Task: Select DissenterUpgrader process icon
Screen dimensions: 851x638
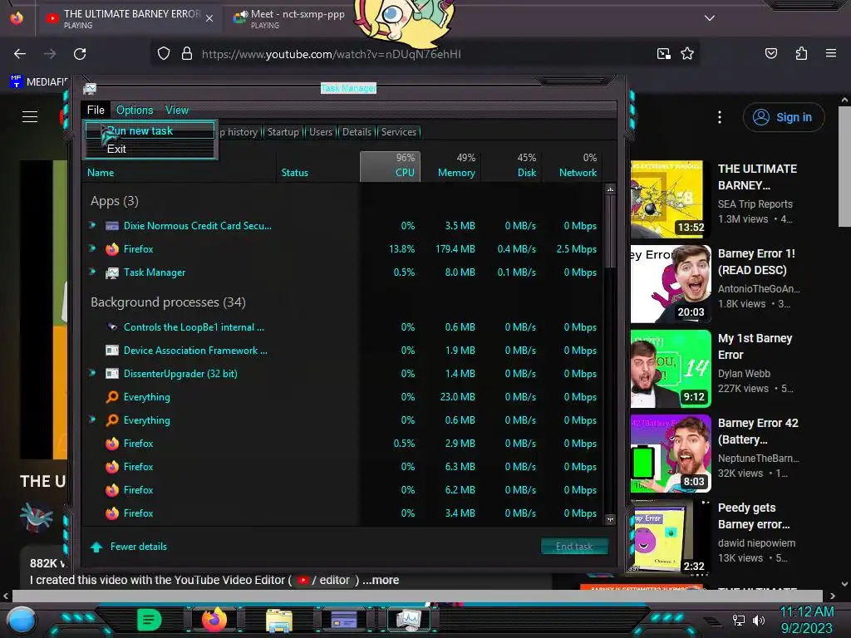Action: (x=112, y=374)
